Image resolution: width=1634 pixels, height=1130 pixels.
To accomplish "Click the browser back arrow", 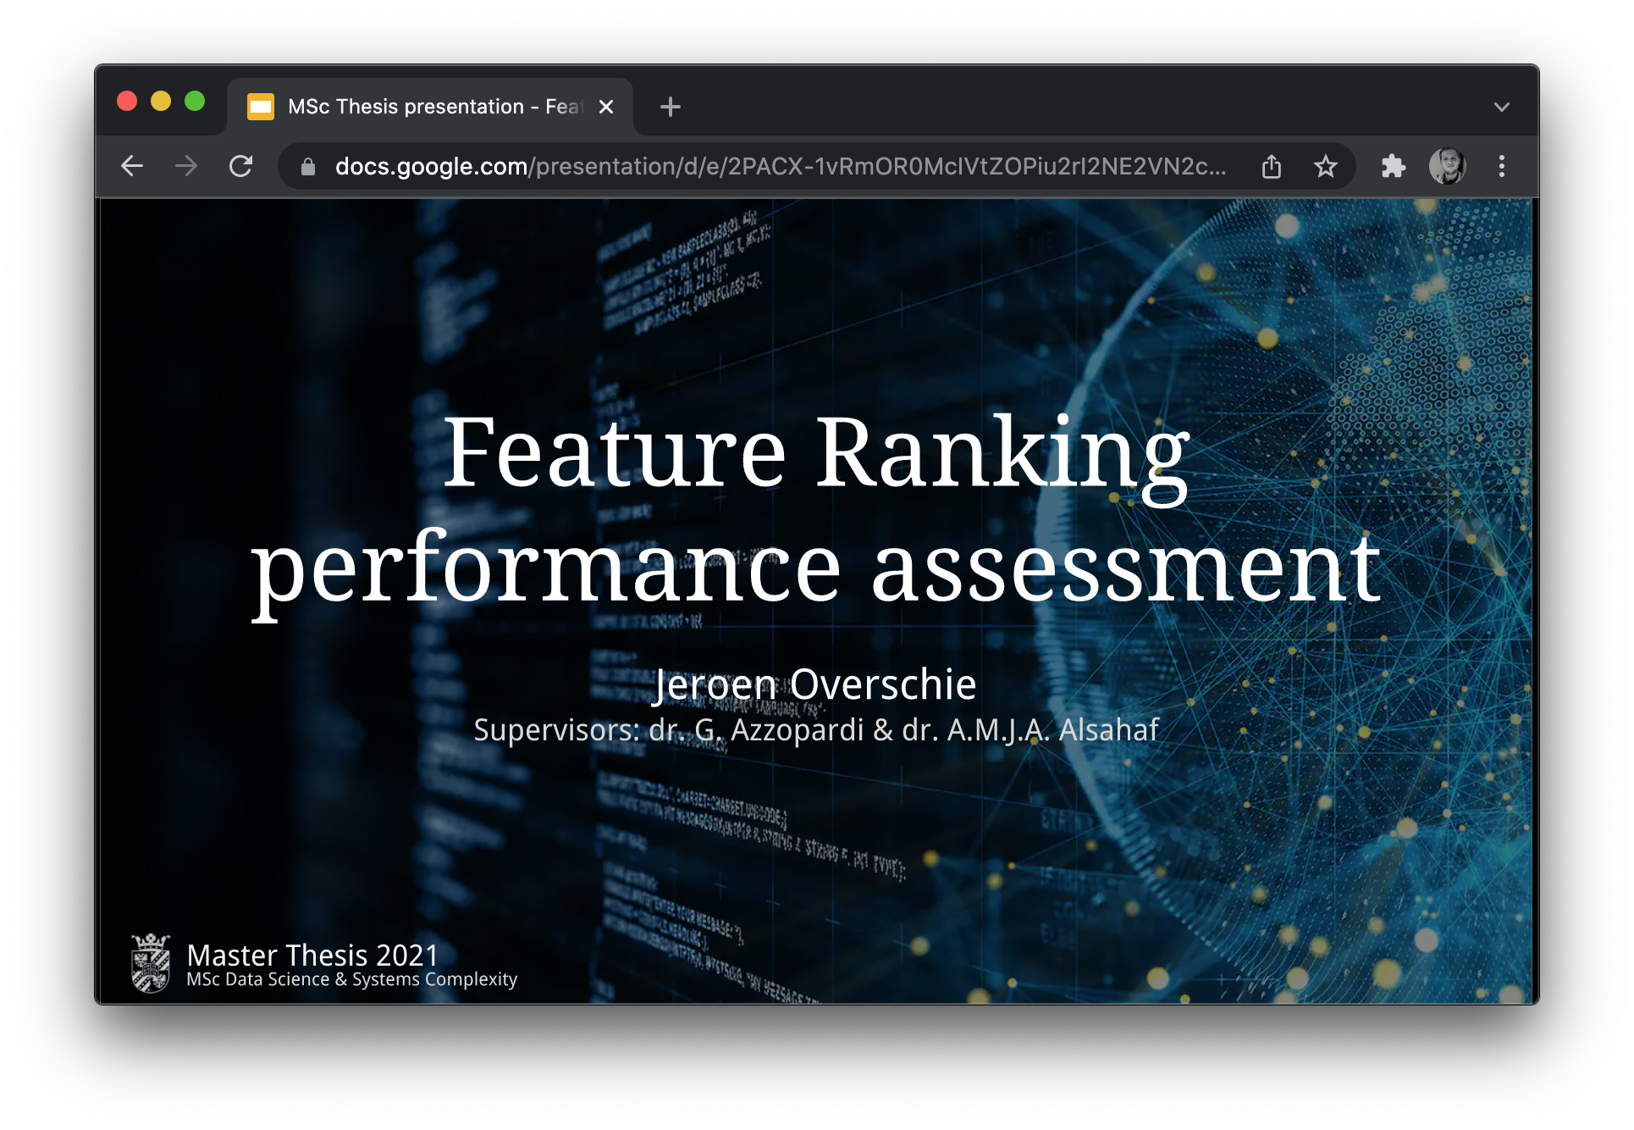I will (x=132, y=166).
